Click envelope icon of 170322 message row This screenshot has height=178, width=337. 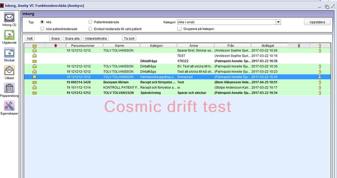coord(34,61)
